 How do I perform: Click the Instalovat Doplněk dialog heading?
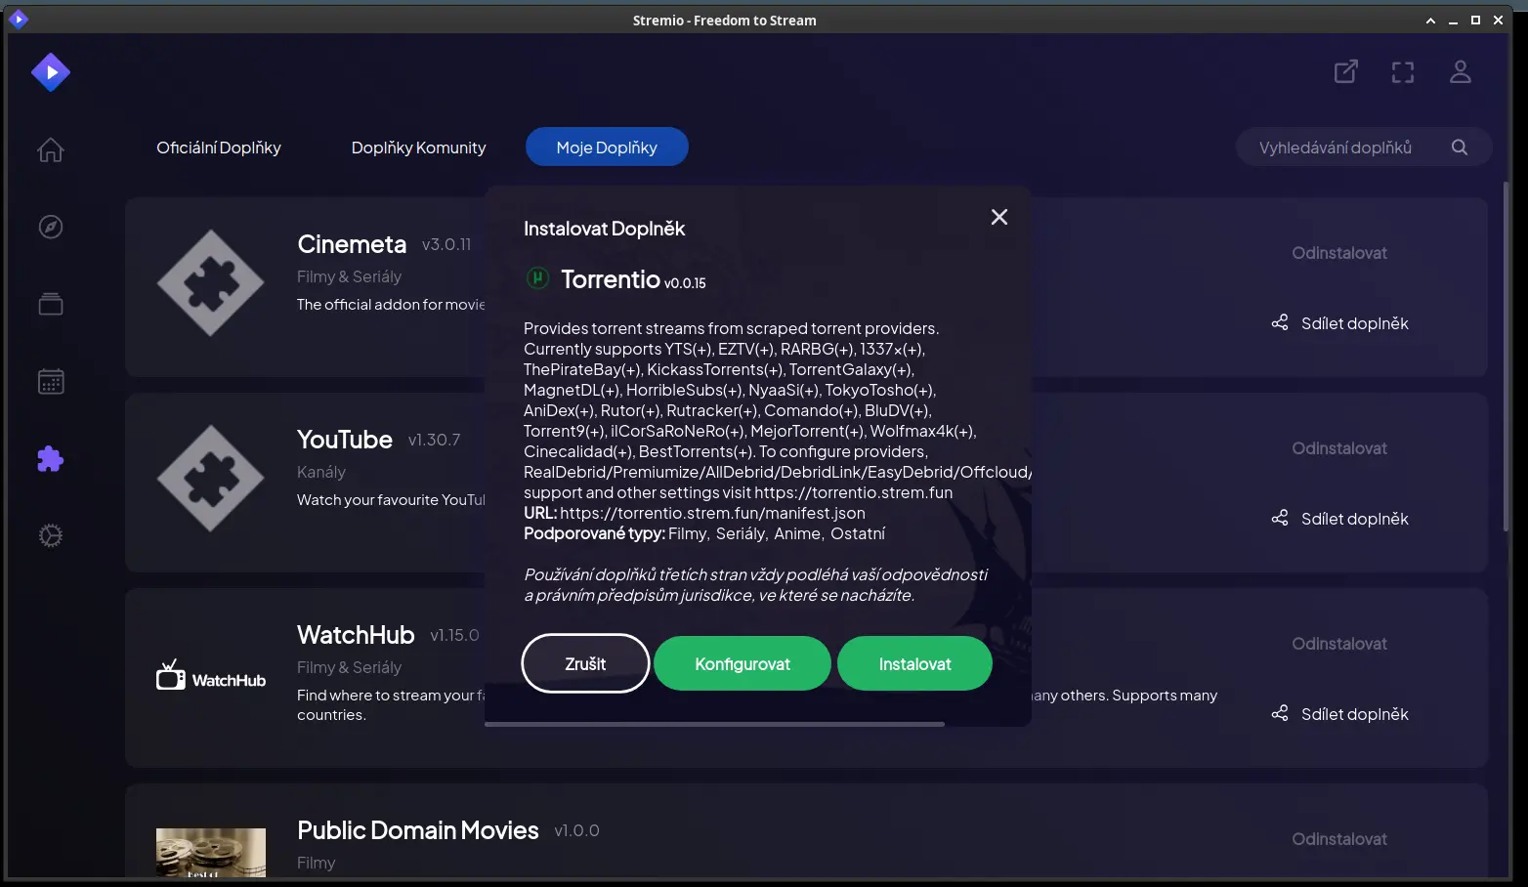tap(604, 229)
